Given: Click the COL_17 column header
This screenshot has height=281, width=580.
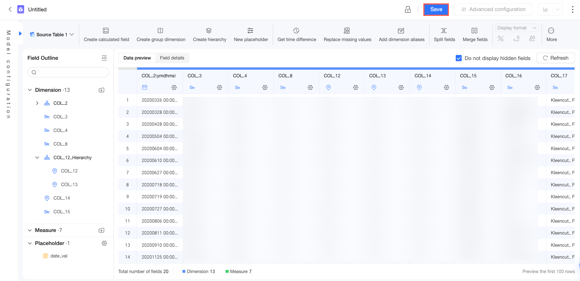Looking at the screenshot, I should [x=559, y=76].
